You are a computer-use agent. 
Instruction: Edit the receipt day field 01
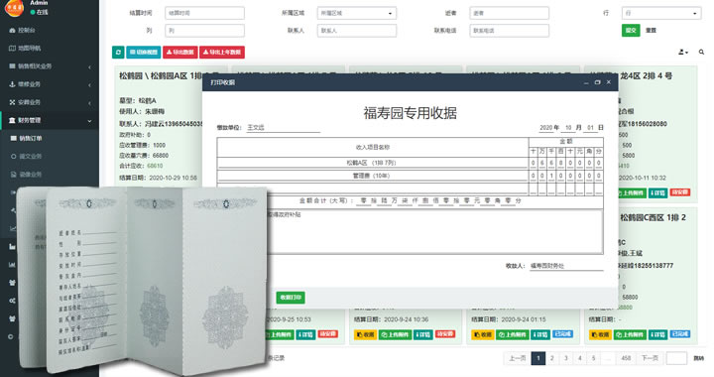(x=590, y=128)
